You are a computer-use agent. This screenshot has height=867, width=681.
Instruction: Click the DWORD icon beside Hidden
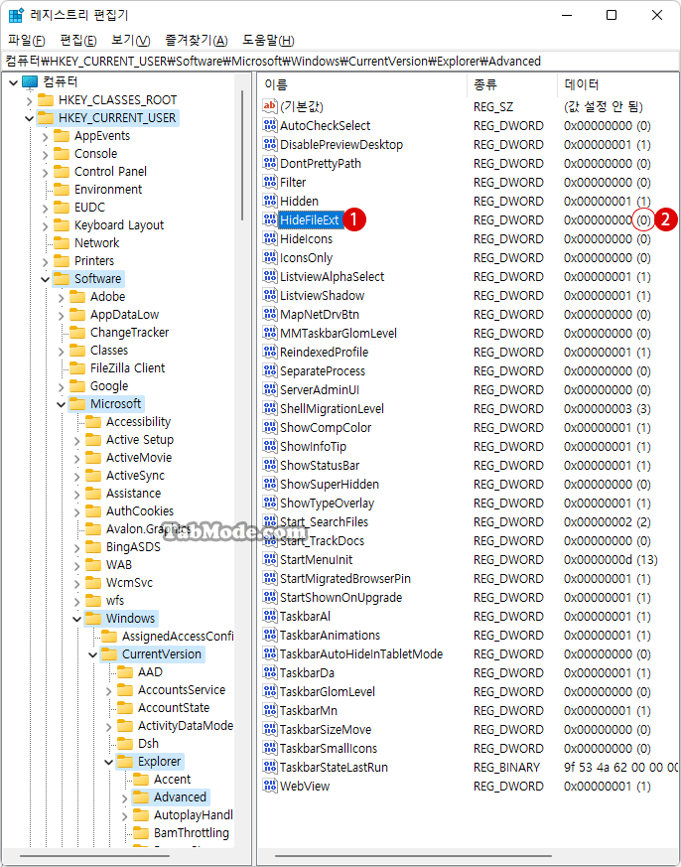[x=270, y=201]
